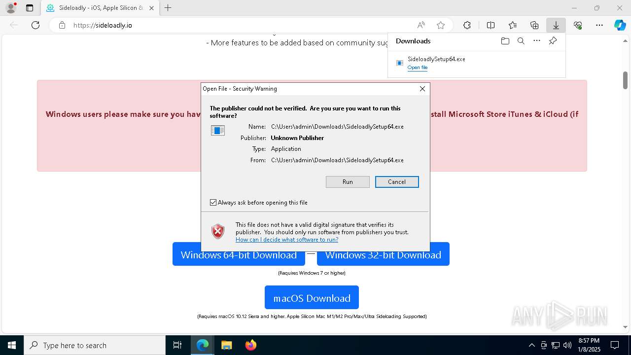Toggle the Read aloud icon
Viewport: 631px width, 355px height.
tap(421, 25)
